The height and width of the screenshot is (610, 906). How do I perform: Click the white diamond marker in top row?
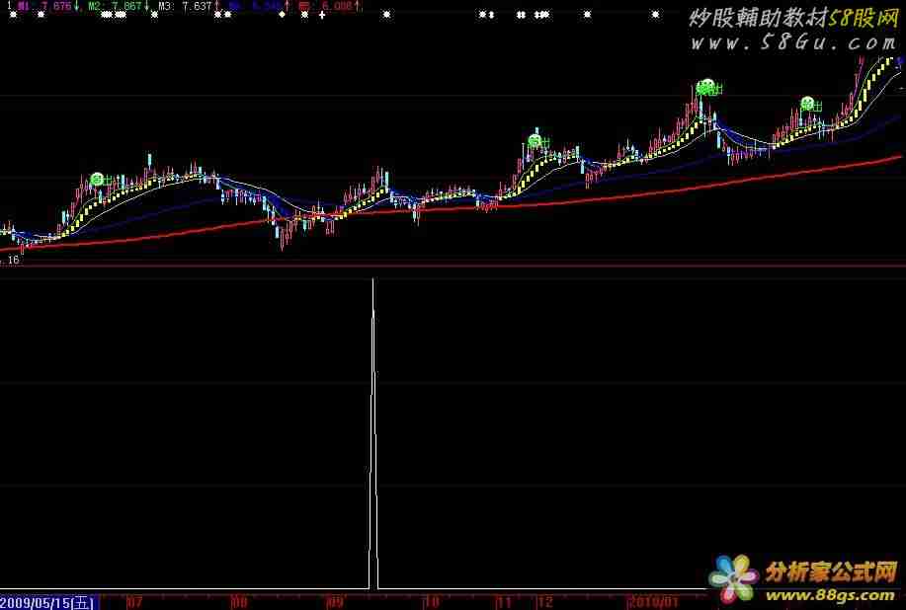[282, 15]
